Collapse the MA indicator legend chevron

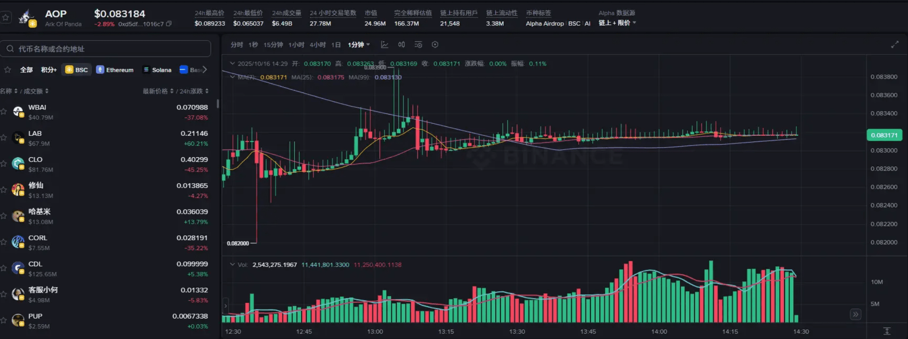tap(232, 77)
